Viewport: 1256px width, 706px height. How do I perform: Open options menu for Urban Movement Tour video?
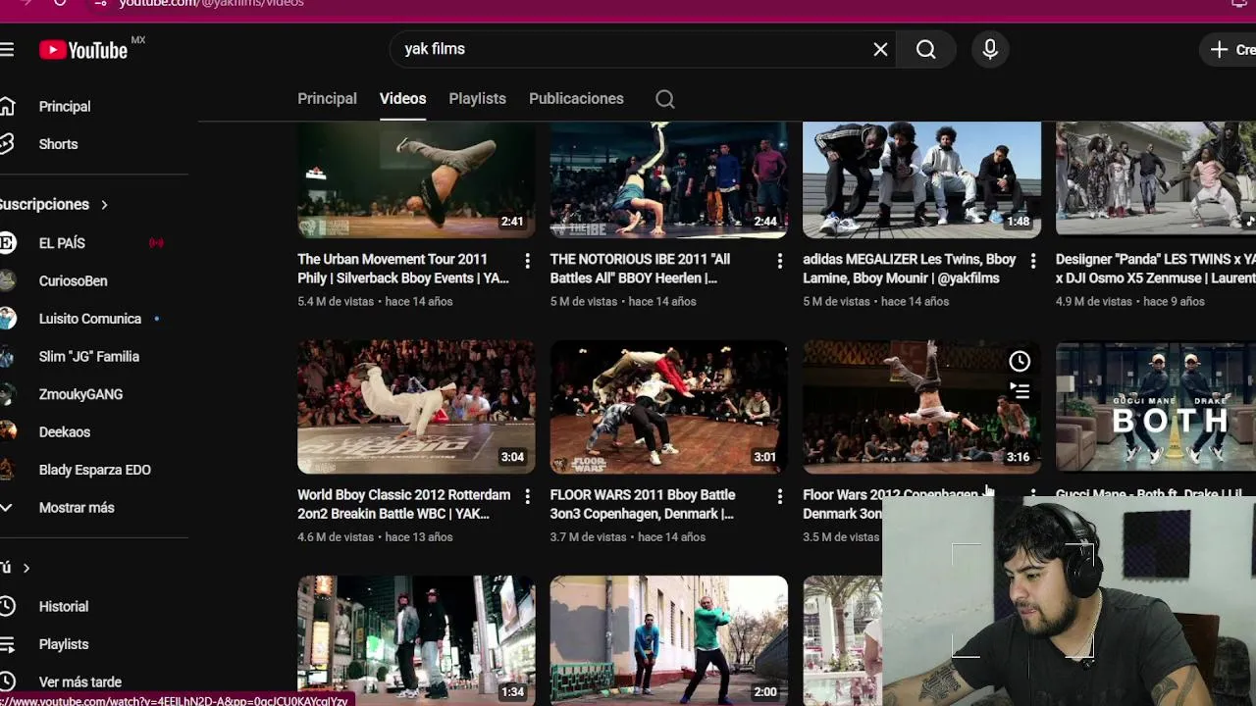pyautogui.click(x=527, y=261)
